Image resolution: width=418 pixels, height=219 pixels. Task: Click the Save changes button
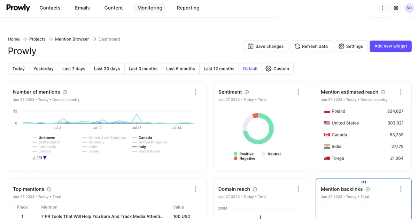click(266, 46)
